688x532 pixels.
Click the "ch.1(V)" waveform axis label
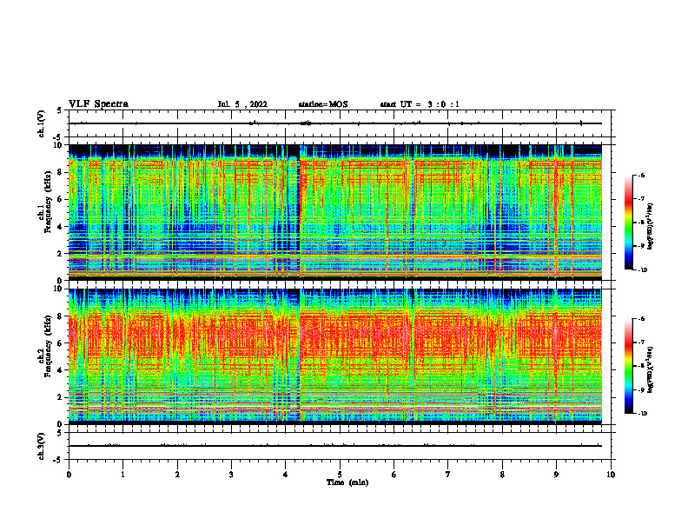coord(41,123)
